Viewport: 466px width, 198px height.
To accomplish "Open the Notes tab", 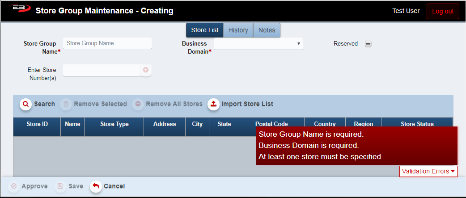I will [x=267, y=30].
